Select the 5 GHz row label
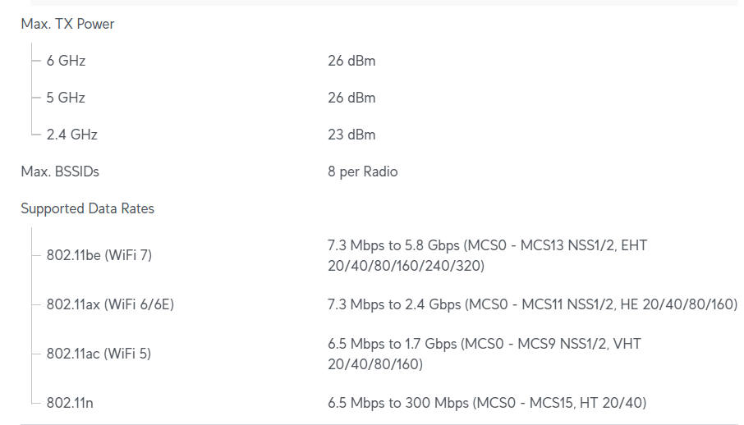The height and width of the screenshot is (425, 744). click(x=66, y=98)
